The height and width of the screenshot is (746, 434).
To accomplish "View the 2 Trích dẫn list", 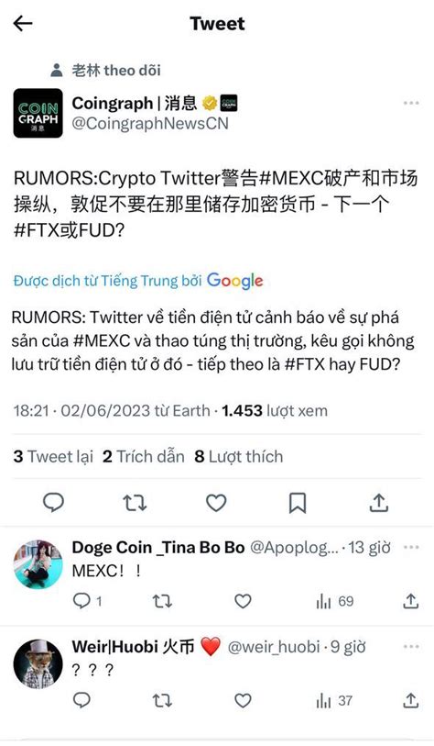I will (144, 457).
